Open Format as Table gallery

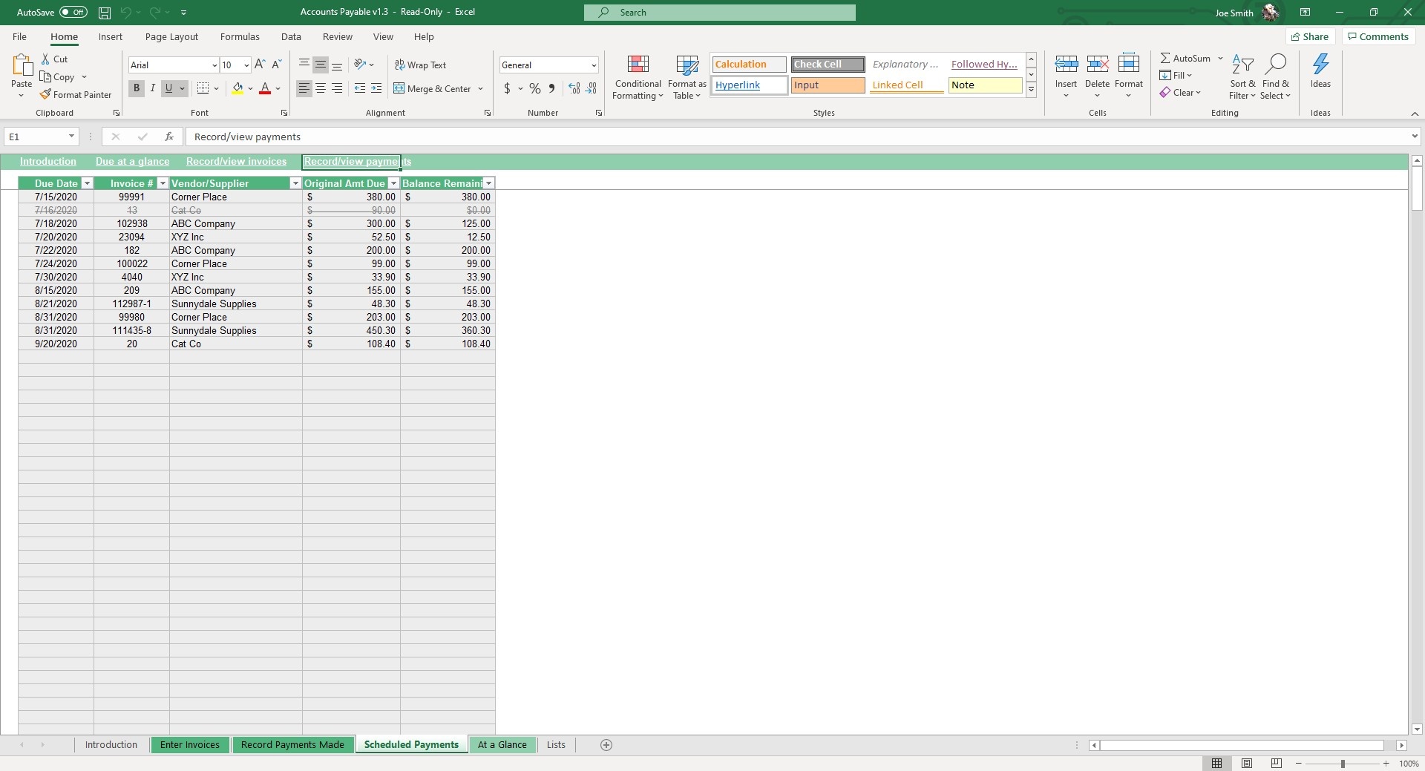687,76
